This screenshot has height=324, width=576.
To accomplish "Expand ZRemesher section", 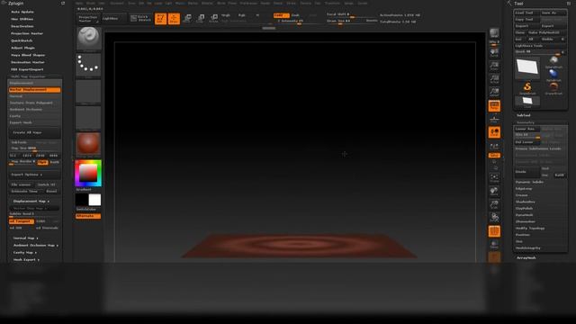I will click(526, 221).
